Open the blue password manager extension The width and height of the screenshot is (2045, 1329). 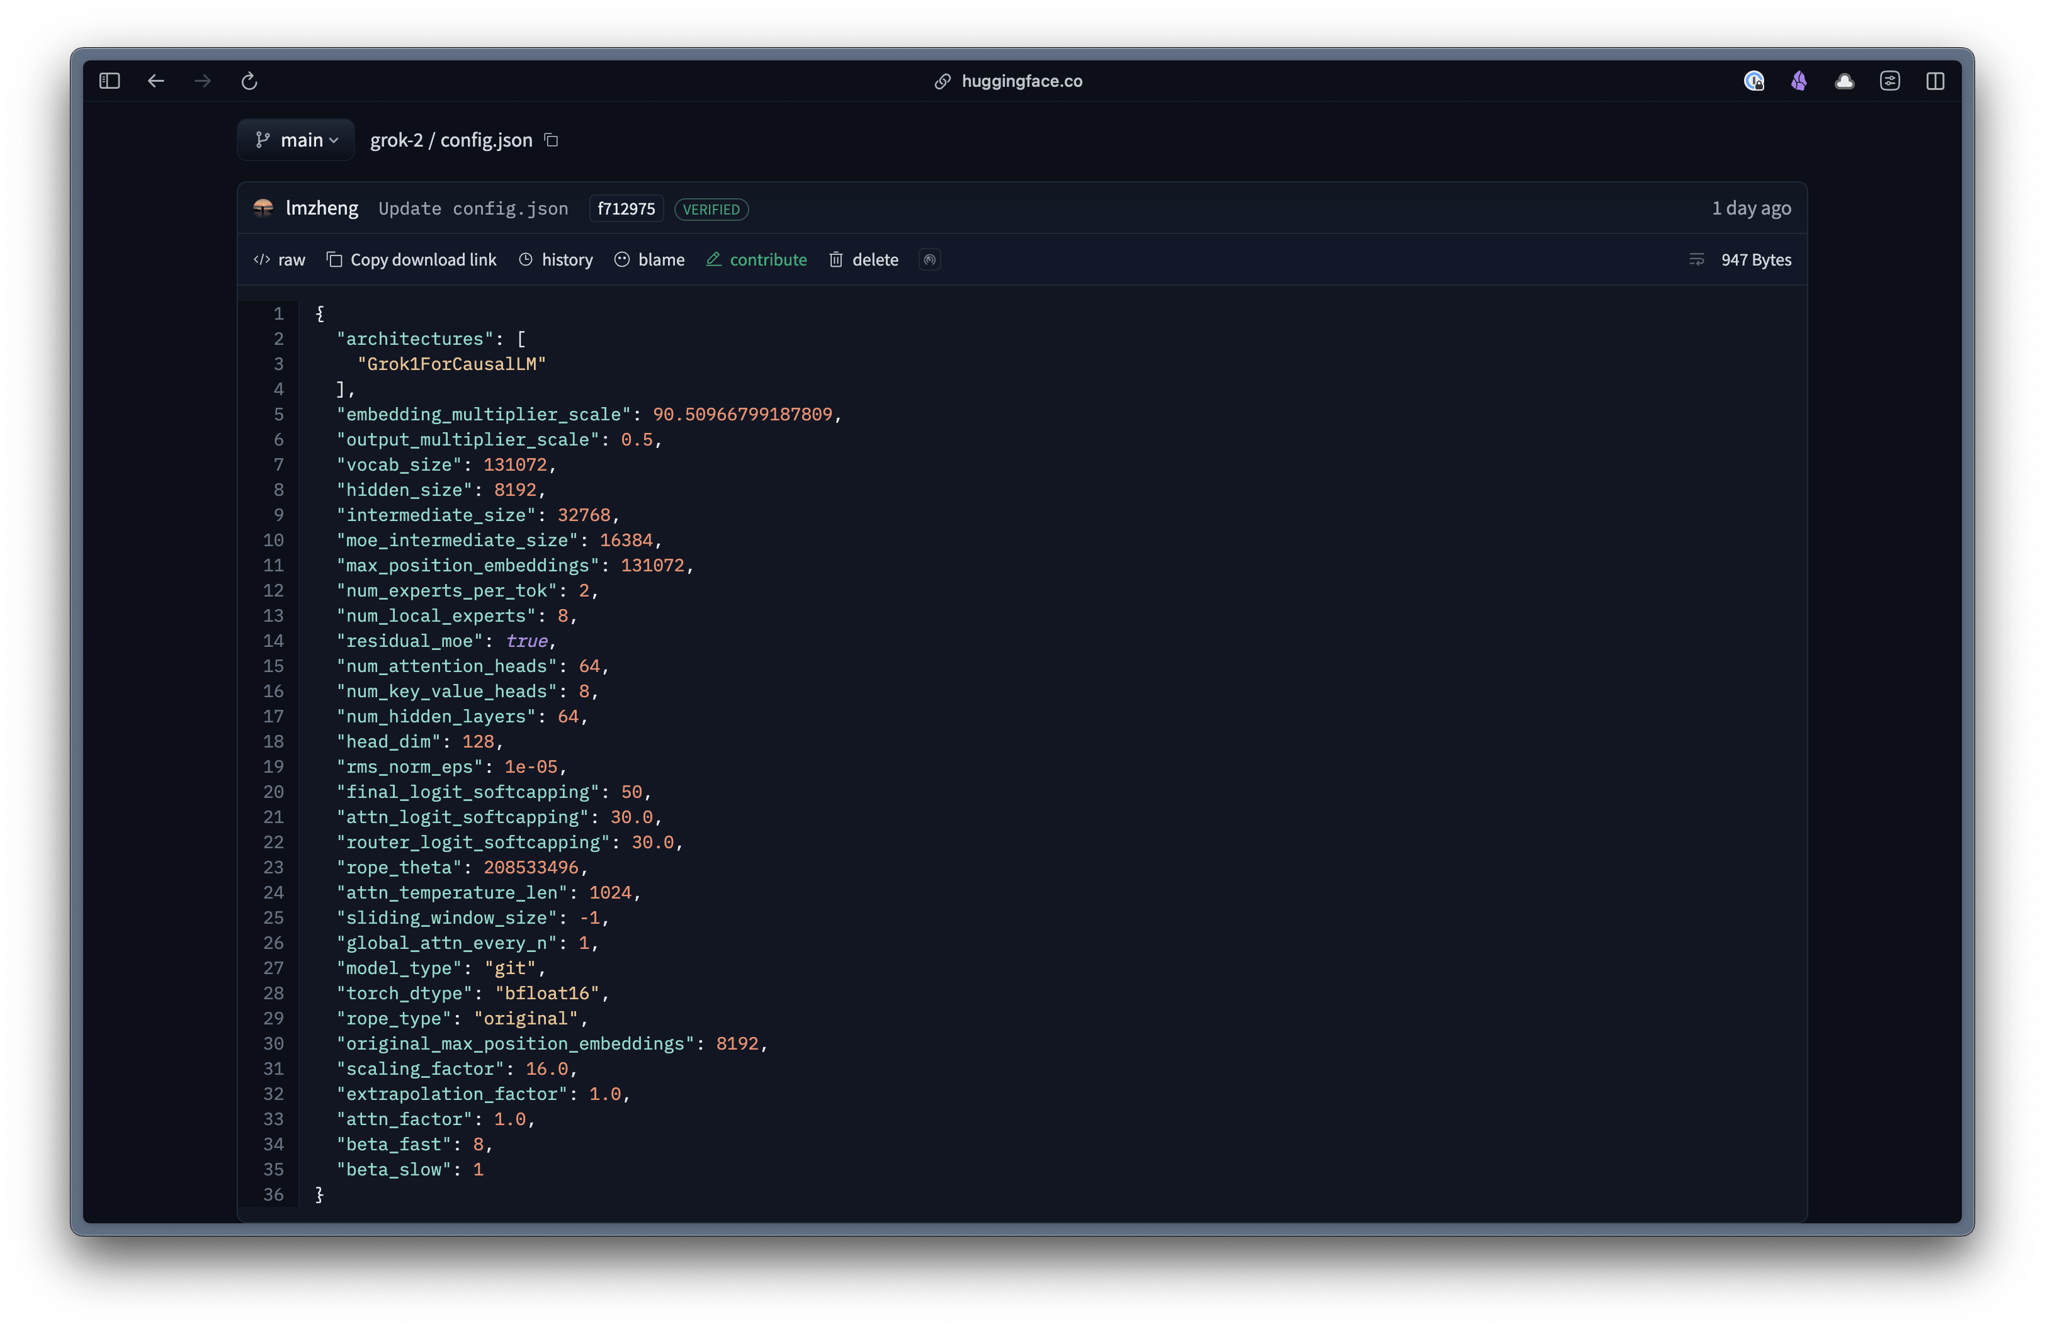pos(1753,81)
